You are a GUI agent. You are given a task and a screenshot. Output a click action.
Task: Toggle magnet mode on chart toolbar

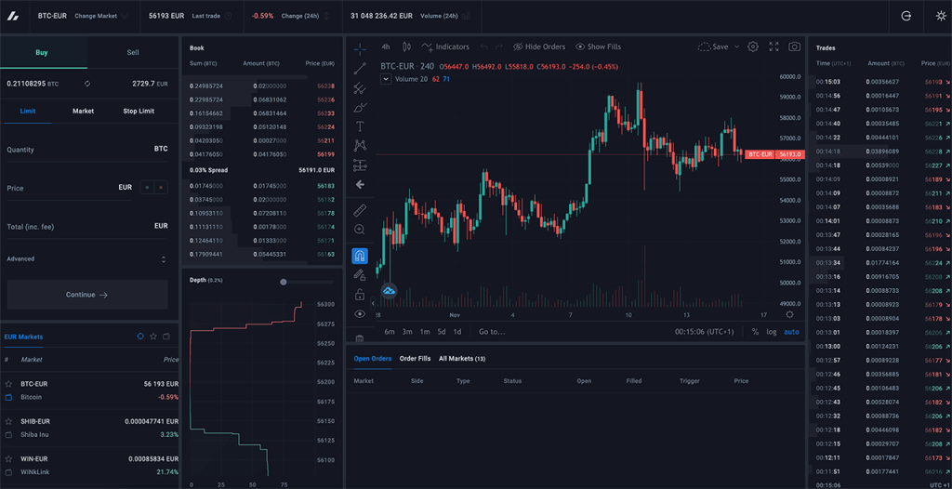360,256
